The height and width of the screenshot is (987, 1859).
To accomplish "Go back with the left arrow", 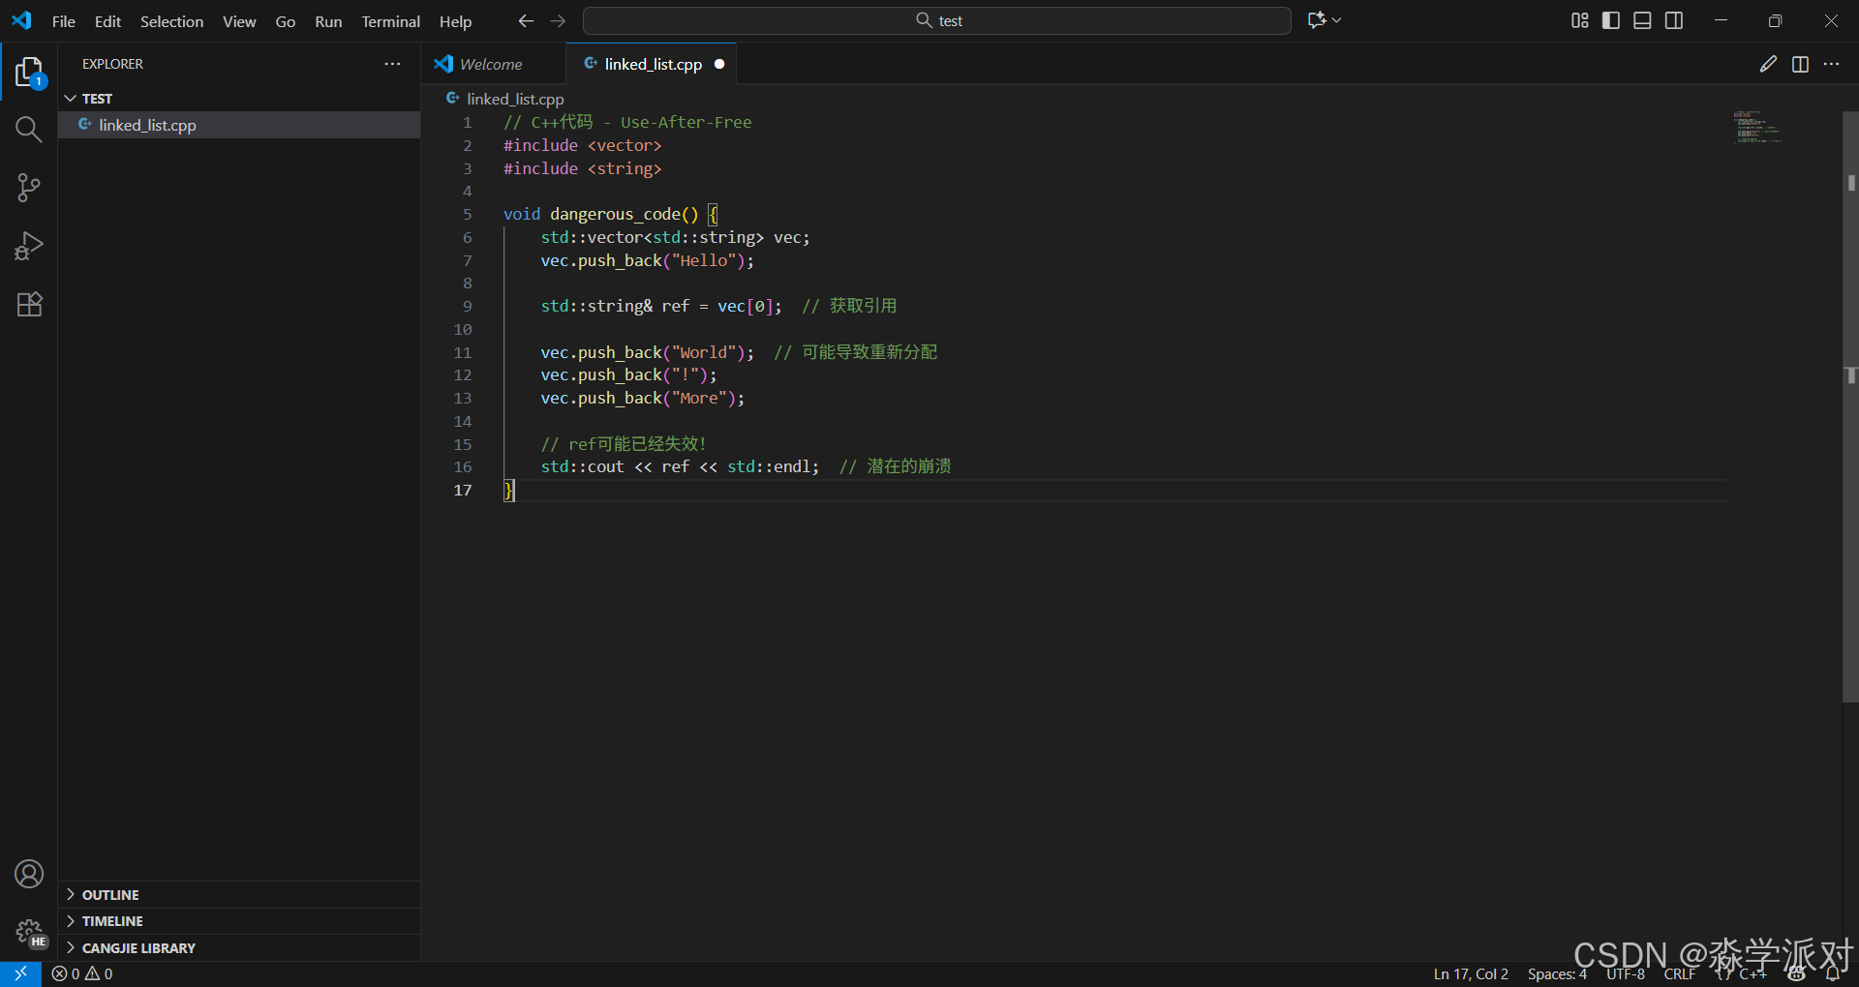I will coord(526,20).
